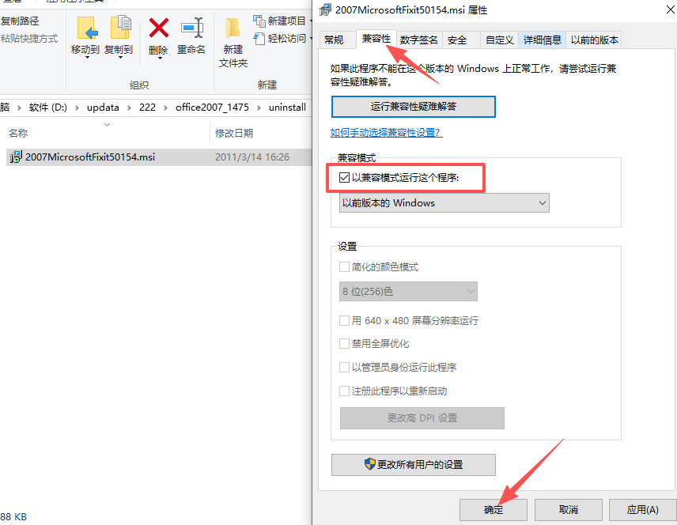Click the 应用(A) button
This screenshot has width=677, height=525.
point(642,510)
